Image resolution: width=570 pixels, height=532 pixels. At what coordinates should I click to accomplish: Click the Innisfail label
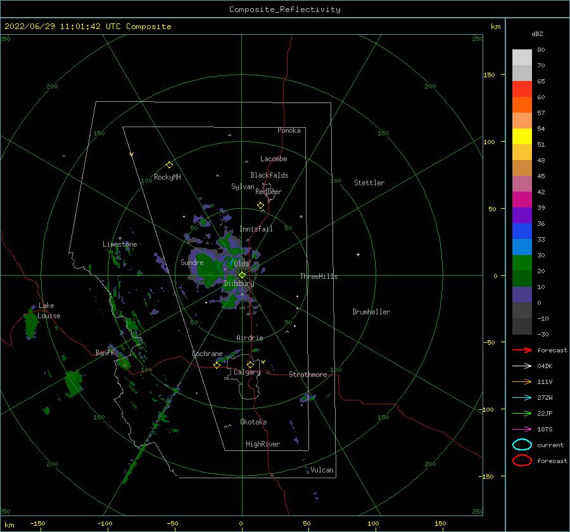click(x=256, y=229)
